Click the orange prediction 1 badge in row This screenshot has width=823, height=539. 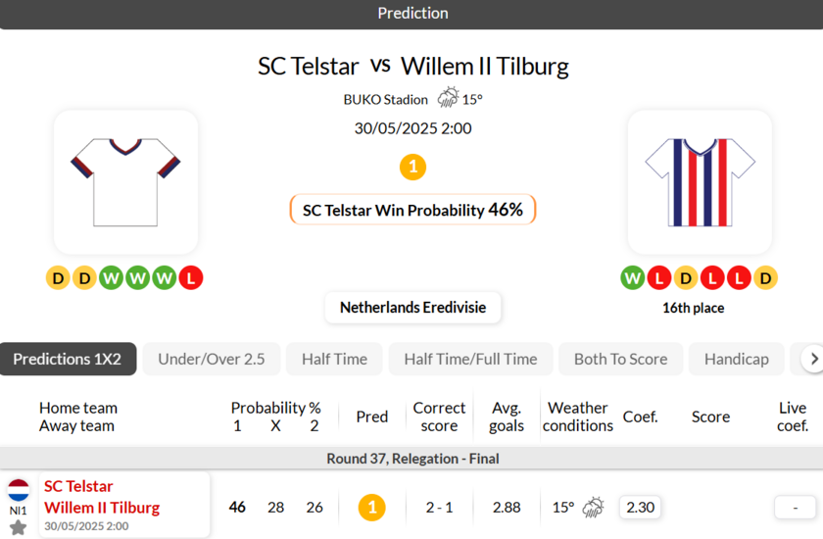pos(371,508)
